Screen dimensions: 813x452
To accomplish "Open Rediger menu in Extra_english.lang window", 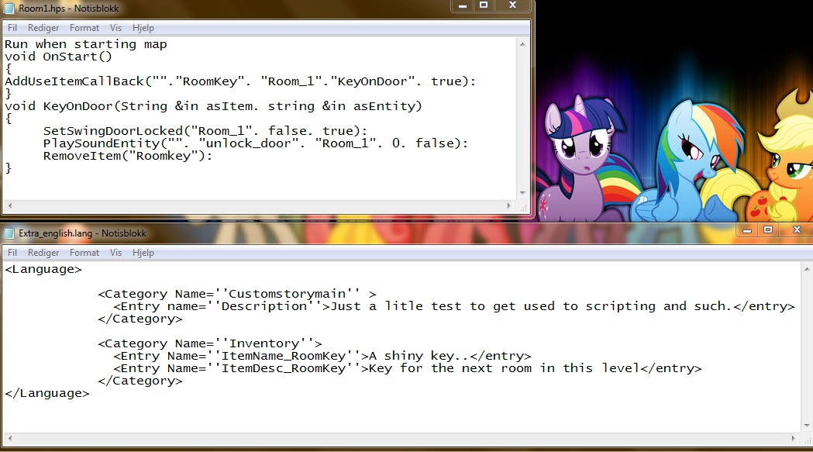I will click(43, 253).
